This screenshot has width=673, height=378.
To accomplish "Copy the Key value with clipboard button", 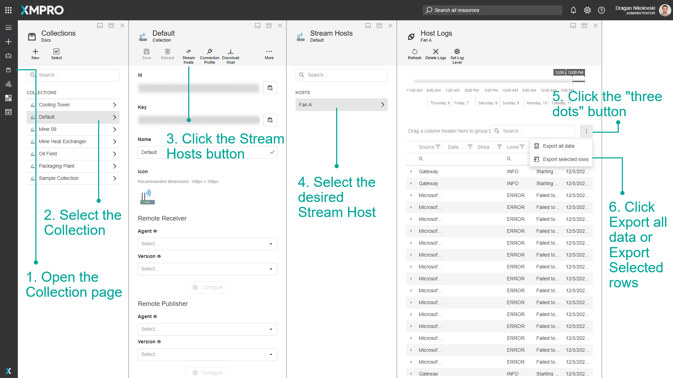I will tap(270, 120).
